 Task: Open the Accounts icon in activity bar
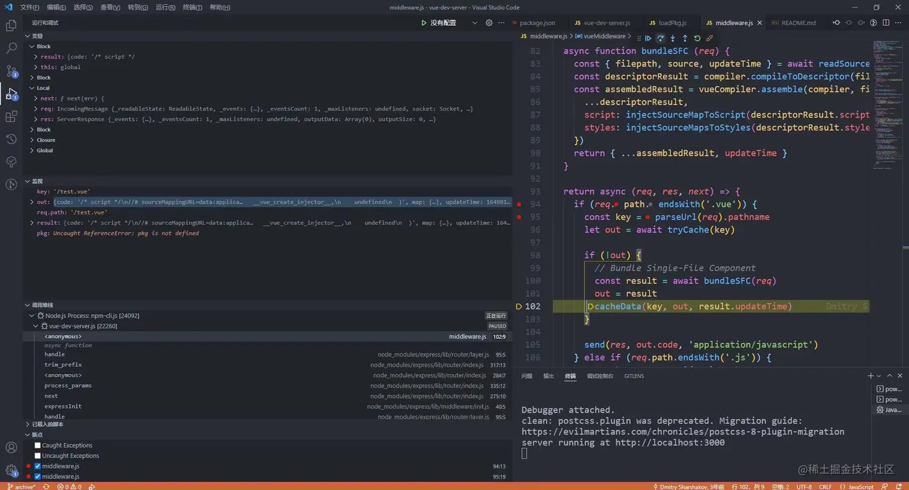click(11, 447)
